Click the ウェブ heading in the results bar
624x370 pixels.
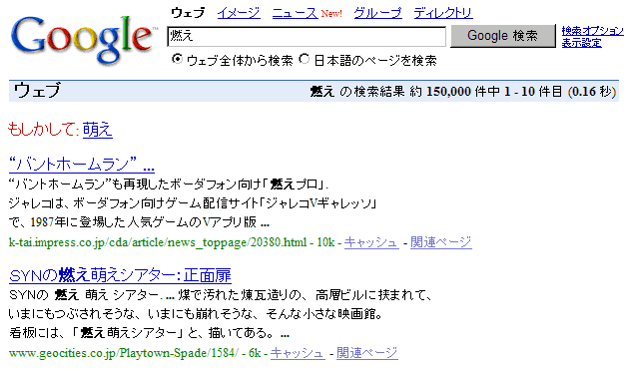[x=37, y=91]
